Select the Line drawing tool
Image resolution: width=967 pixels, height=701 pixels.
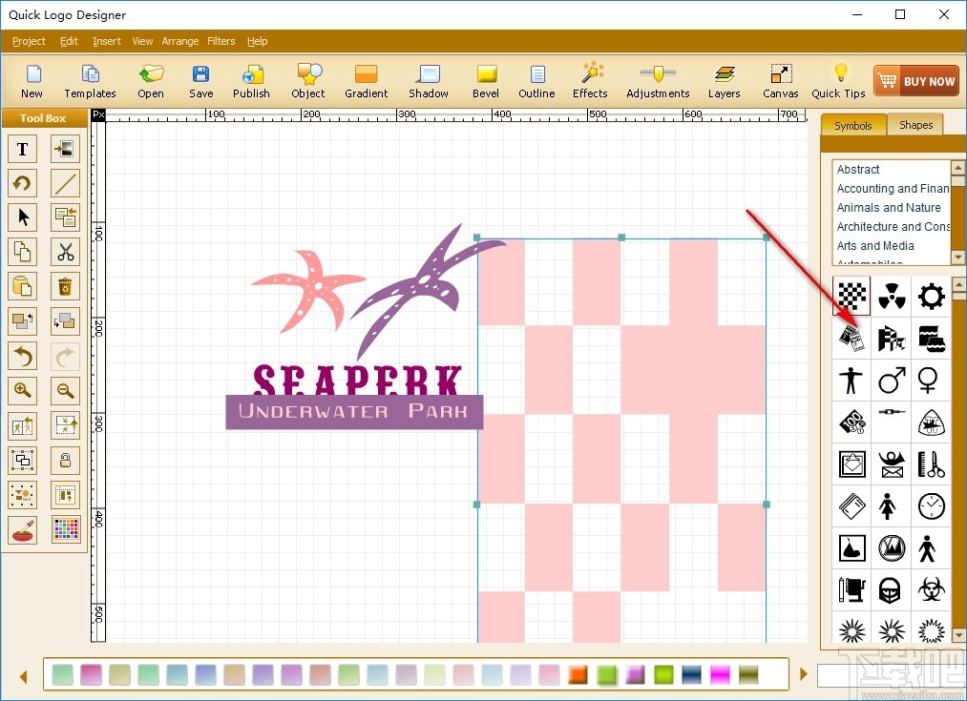[x=66, y=183]
